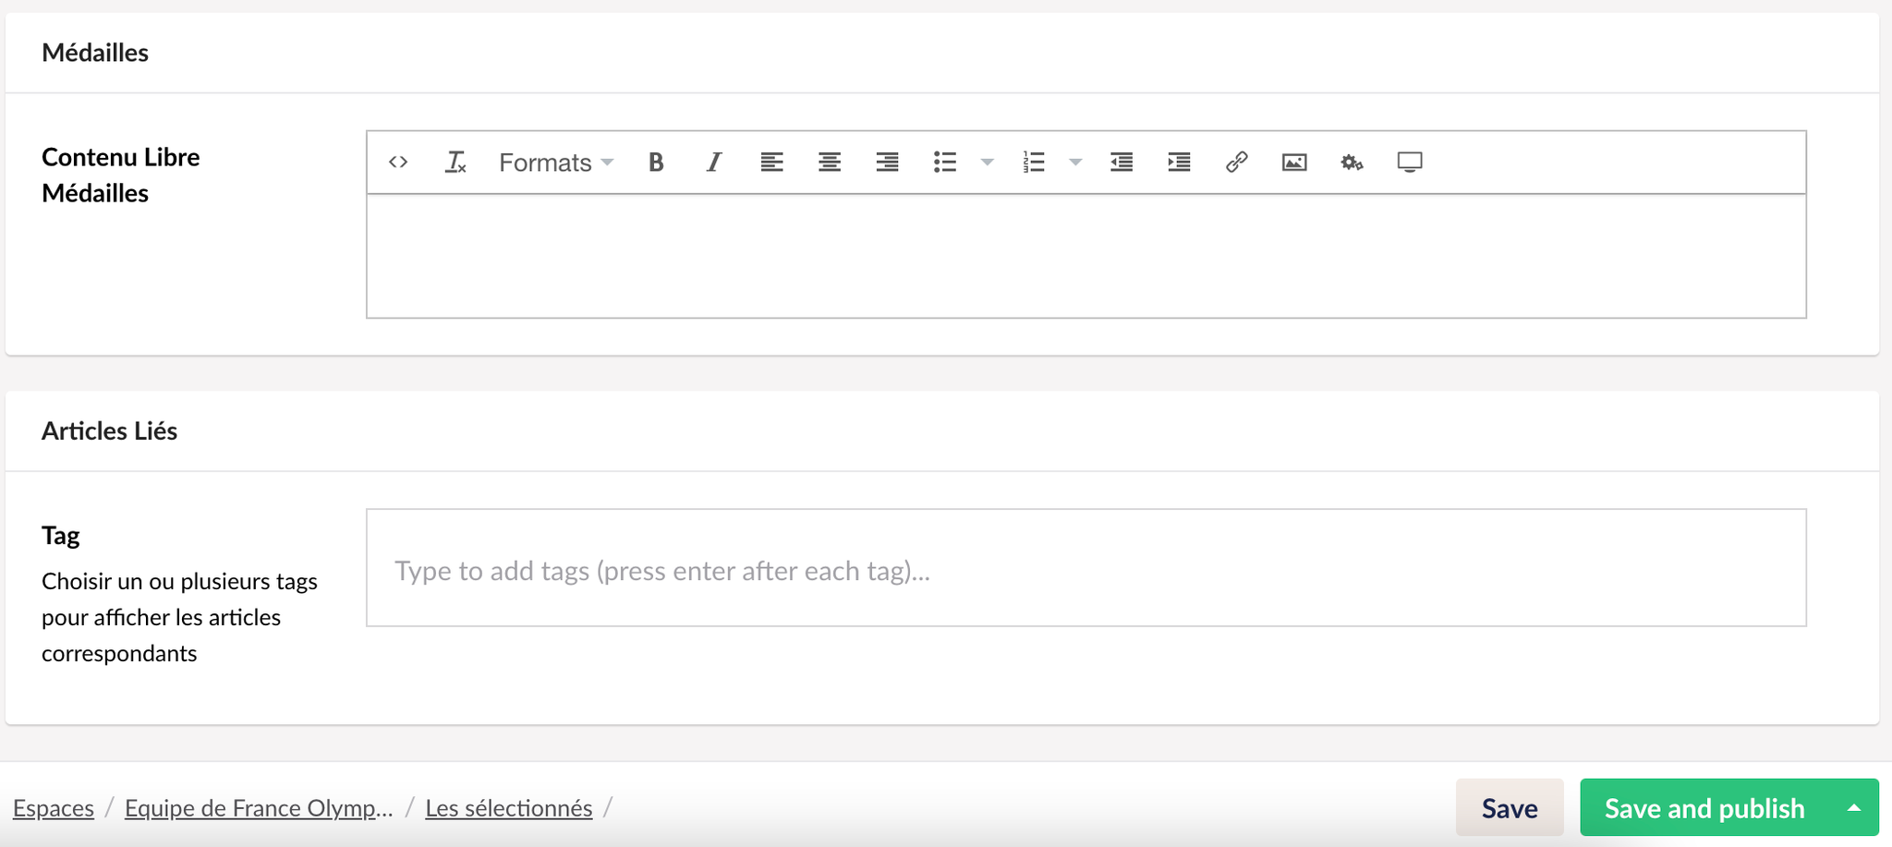Click the Tag field label

[61, 536]
